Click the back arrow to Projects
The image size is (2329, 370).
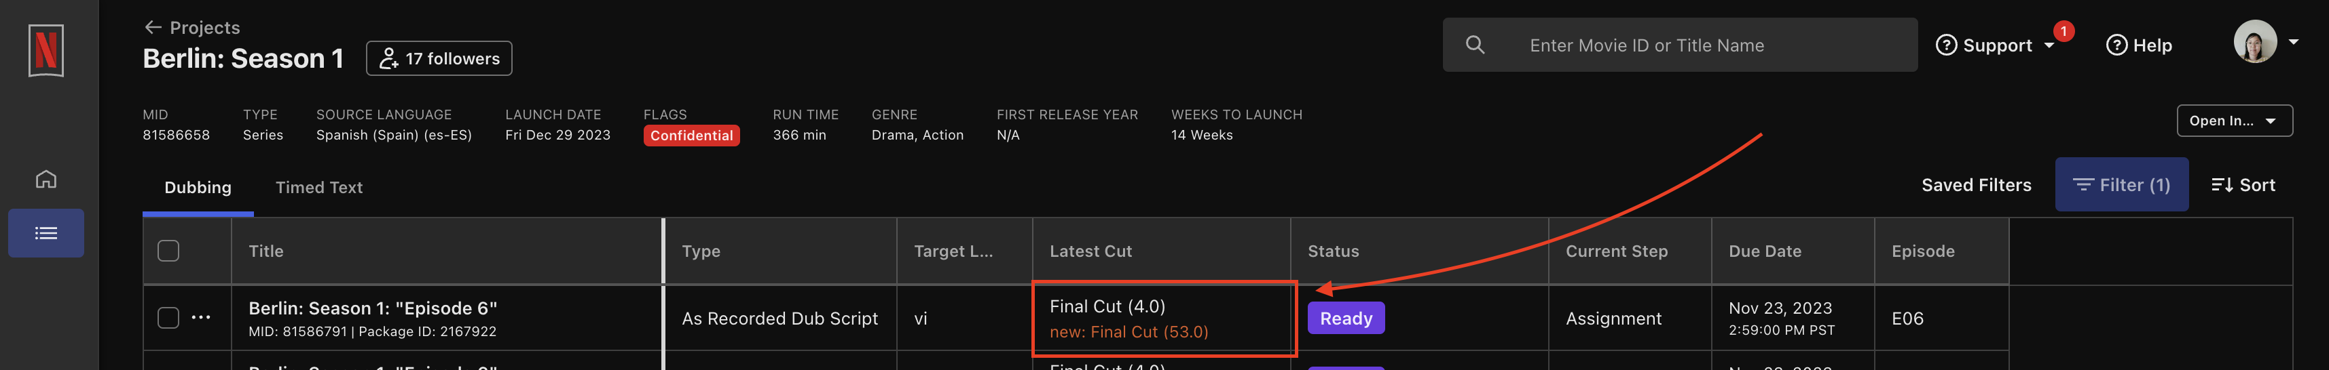coord(153,27)
